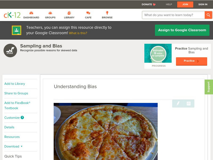Click the Sampling and Bias chart icon
This screenshot has height=160, width=213.
coord(10,50)
